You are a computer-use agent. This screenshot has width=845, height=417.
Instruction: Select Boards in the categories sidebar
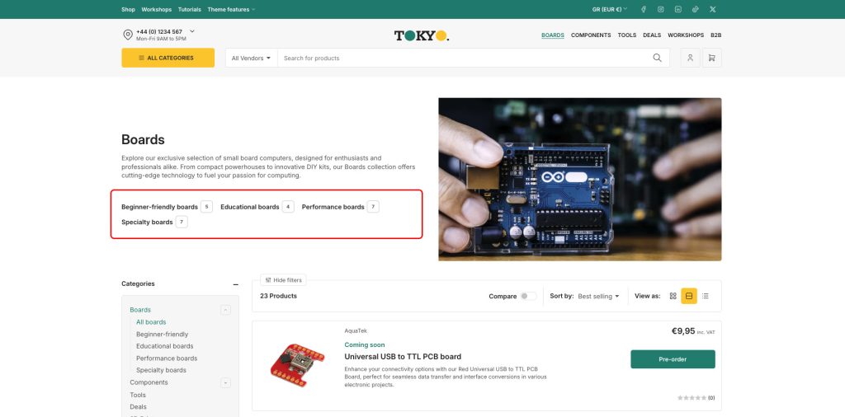click(x=140, y=310)
